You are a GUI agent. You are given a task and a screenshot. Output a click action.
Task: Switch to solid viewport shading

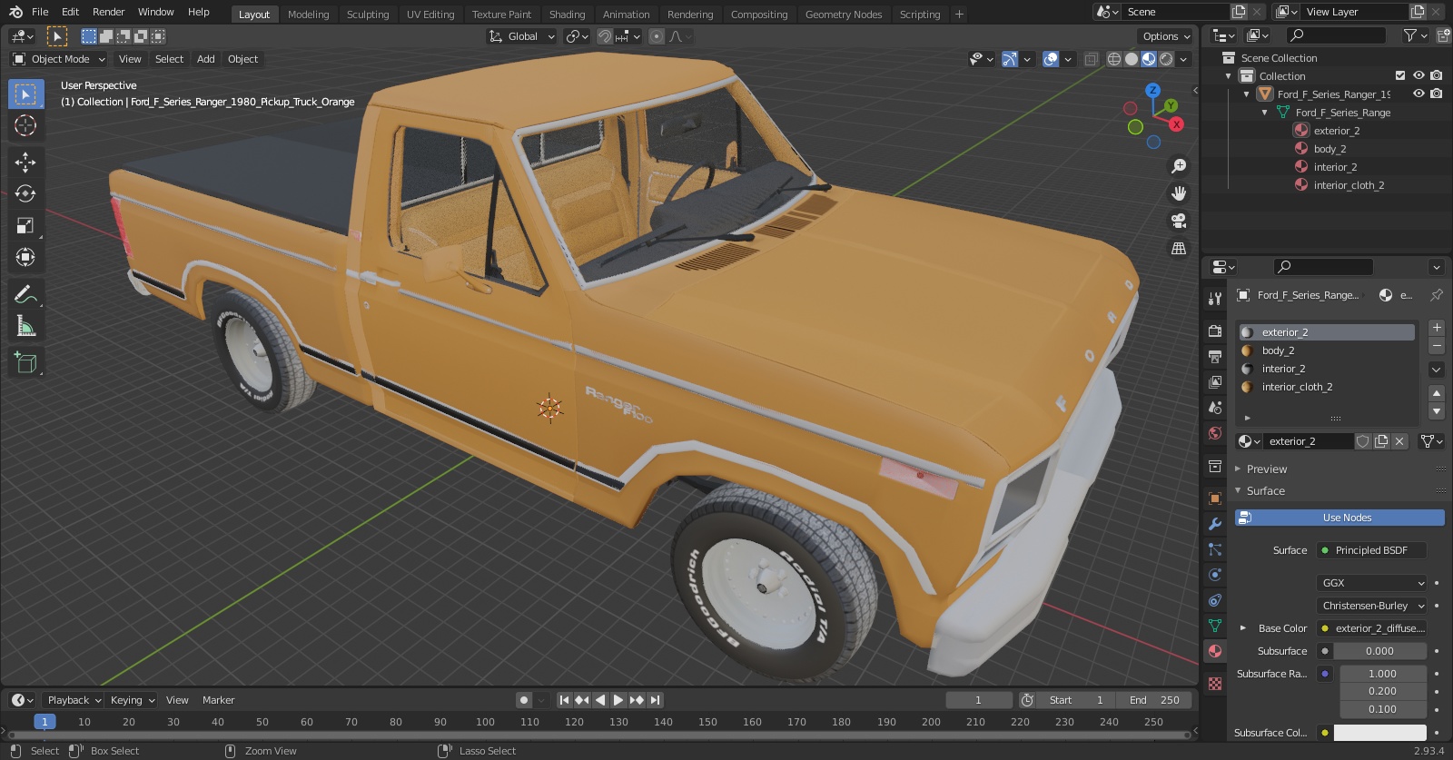coord(1131,59)
